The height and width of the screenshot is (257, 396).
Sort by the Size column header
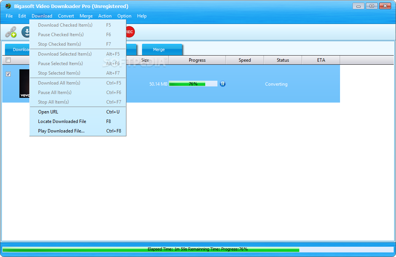click(147, 60)
